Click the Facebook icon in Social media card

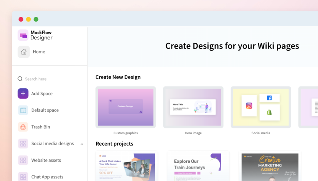click(x=269, y=98)
